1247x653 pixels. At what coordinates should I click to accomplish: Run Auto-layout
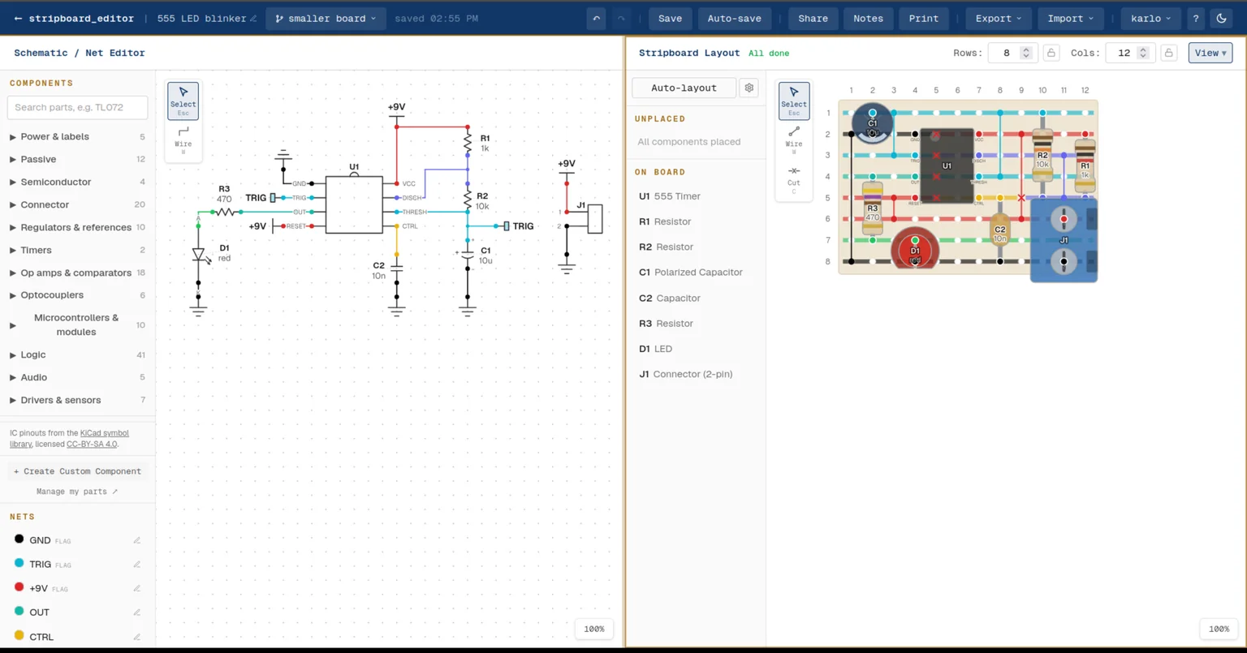point(684,88)
